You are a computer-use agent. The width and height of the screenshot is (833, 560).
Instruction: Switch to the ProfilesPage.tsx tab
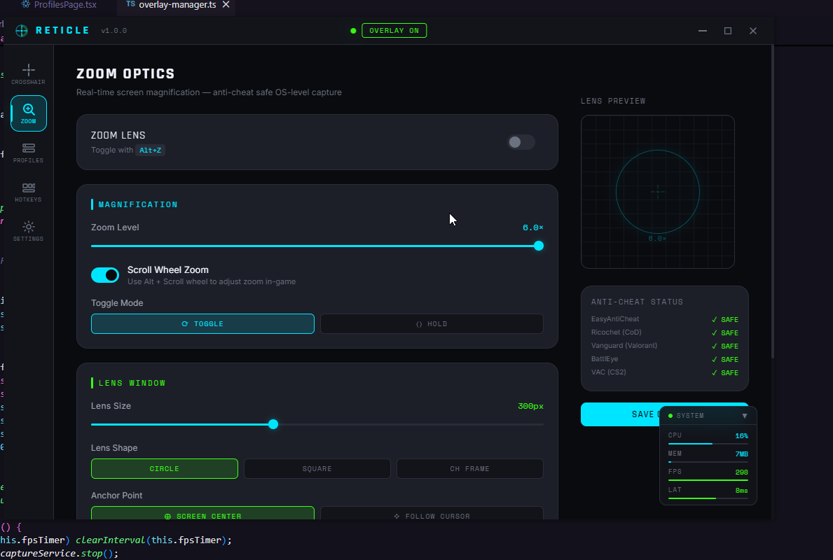(58, 5)
